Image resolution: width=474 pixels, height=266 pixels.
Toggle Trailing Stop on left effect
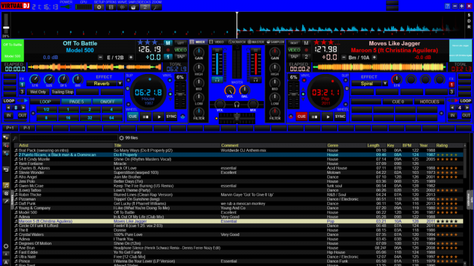62,92
